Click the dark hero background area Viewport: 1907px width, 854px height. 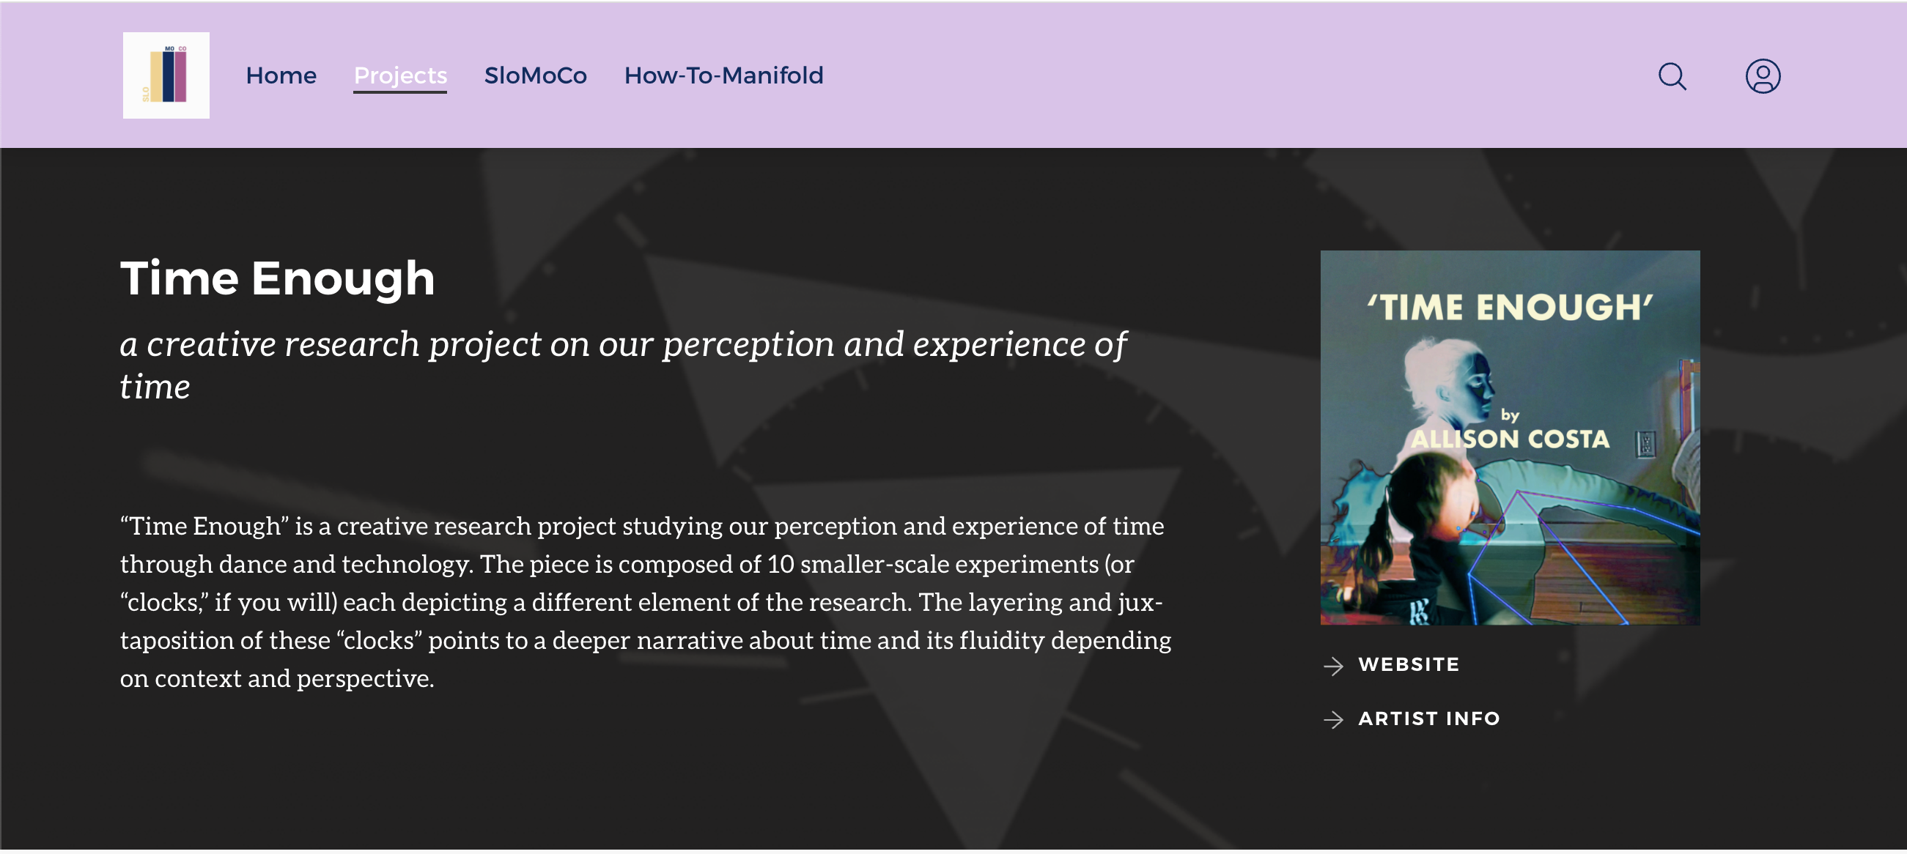click(x=740, y=784)
